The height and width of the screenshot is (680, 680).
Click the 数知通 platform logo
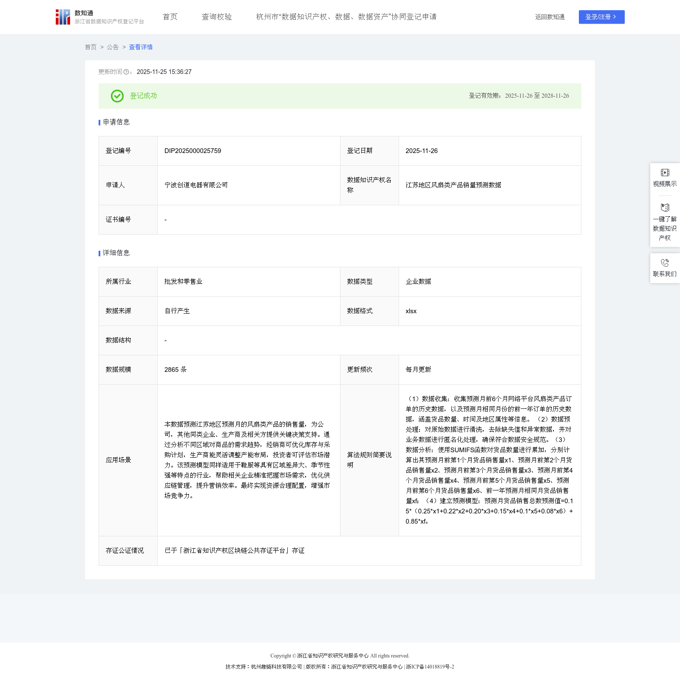click(63, 17)
